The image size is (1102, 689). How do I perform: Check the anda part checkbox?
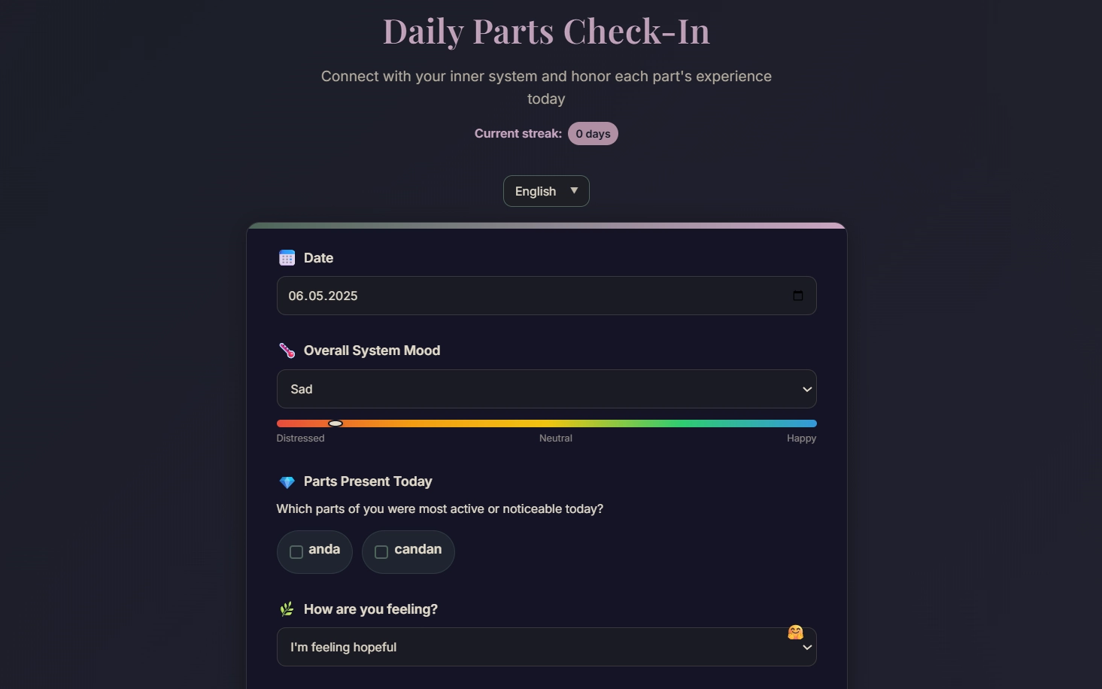pos(296,552)
